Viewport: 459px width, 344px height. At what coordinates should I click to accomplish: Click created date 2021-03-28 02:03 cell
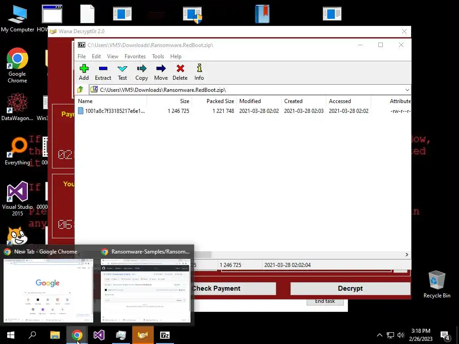(304, 111)
